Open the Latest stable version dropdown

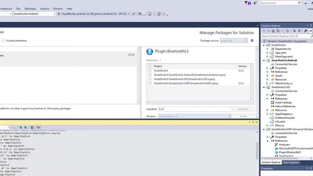tap(195, 116)
